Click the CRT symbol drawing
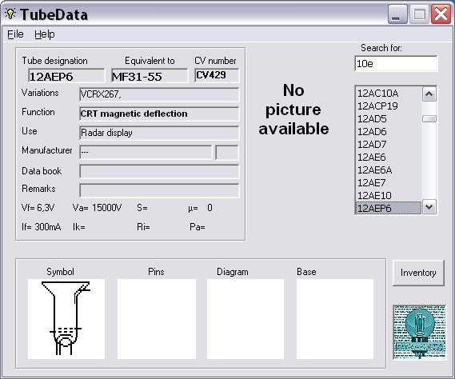 click(66, 319)
